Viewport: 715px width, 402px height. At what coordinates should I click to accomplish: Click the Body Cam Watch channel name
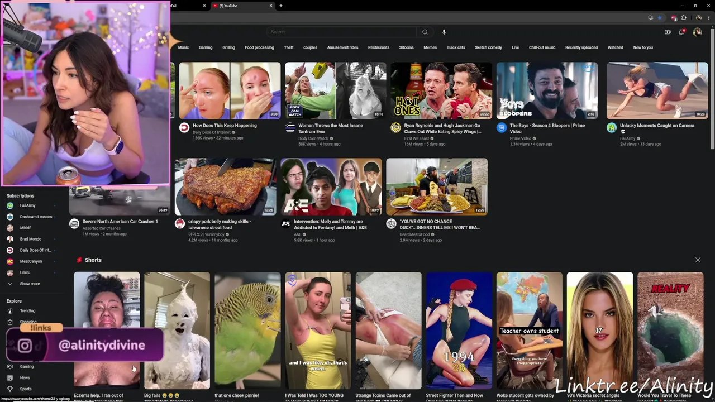click(313, 138)
